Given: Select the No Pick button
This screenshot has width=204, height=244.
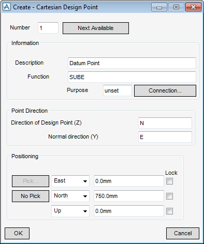Looking at the screenshot, I should (x=31, y=196).
